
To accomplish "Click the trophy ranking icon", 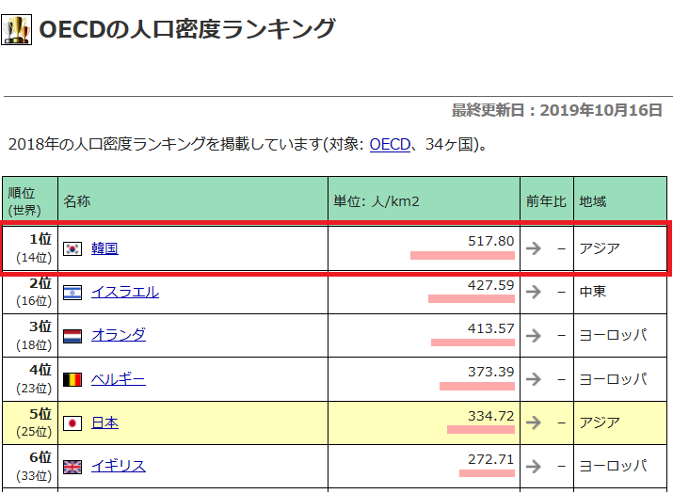I will click(x=18, y=29).
